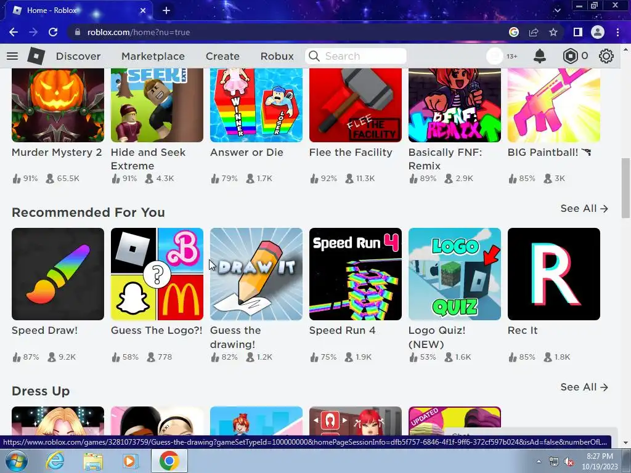Open the Marketplace tab

click(153, 56)
